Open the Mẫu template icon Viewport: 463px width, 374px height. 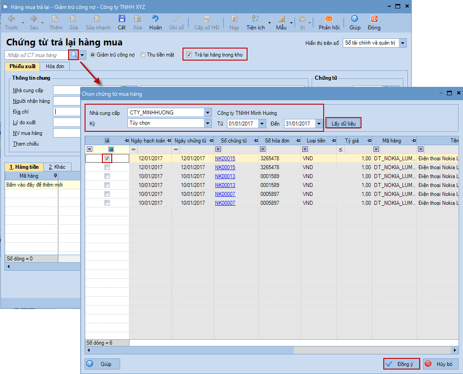click(x=281, y=19)
